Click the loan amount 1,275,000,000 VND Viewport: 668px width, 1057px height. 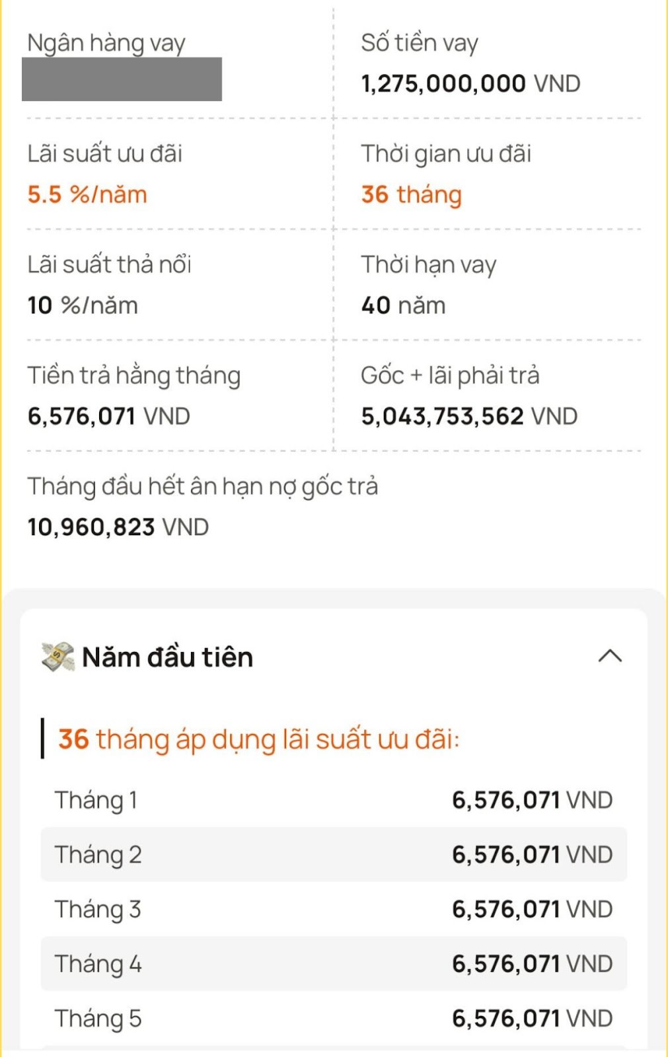pos(470,84)
